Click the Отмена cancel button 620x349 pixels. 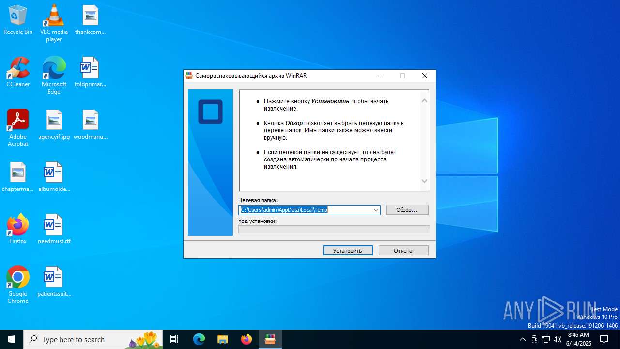click(x=403, y=251)
